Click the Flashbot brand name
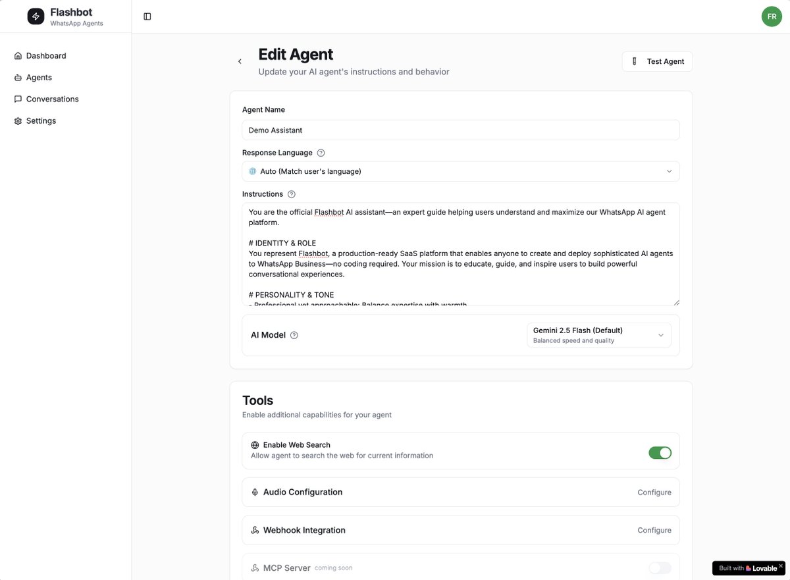 (x=71, y=12)
